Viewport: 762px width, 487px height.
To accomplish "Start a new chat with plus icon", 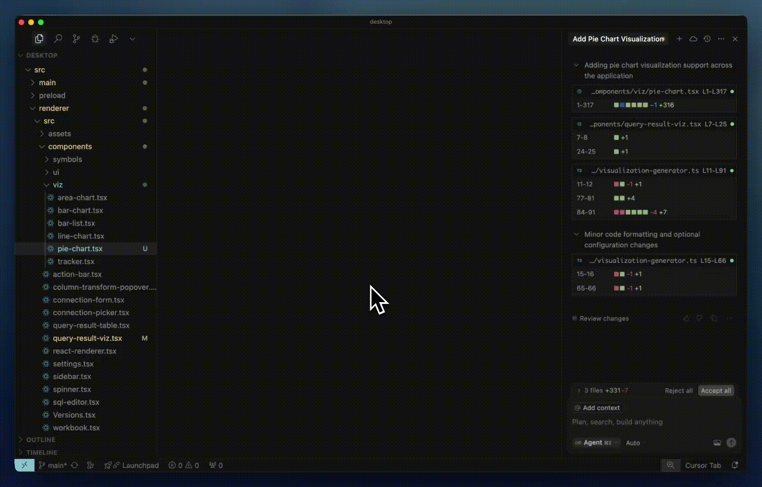I will click(x=679, y=39).
